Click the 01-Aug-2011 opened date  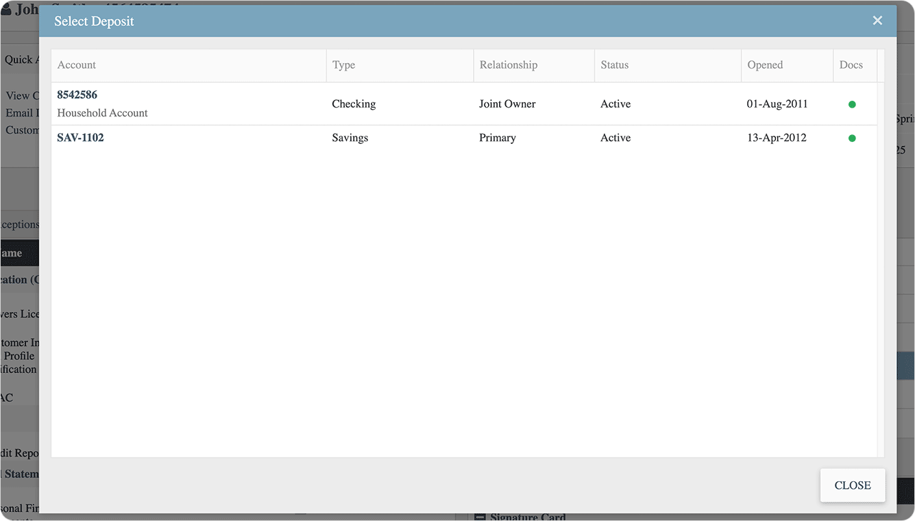777,104
